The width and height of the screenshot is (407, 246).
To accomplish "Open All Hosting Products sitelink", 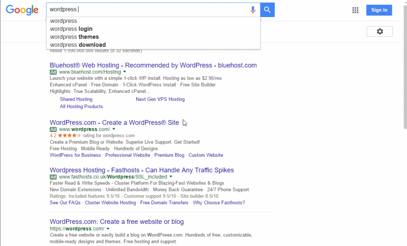I will point(81,107).
